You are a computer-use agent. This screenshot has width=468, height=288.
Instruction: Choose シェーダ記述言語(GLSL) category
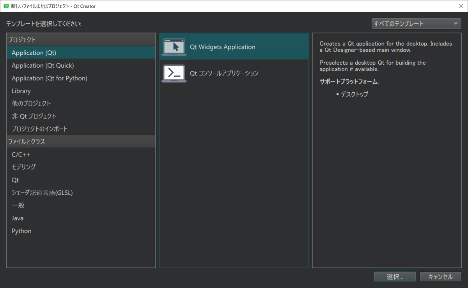81,193
